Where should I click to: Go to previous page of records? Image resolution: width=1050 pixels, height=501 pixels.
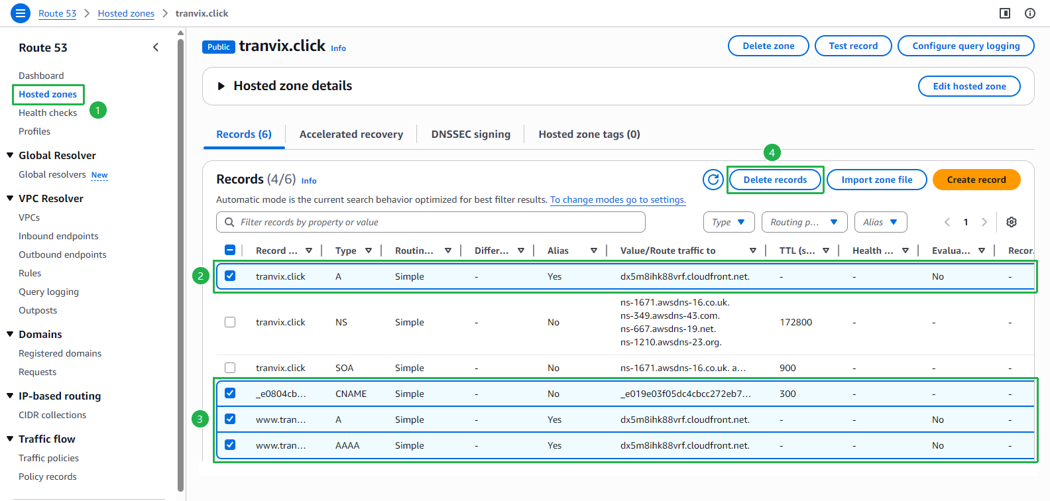tap(947, 222)
